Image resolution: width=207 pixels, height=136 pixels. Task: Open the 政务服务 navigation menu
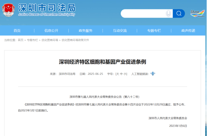(86, 31)
